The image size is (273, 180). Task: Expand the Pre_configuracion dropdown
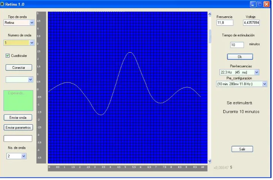241,84
